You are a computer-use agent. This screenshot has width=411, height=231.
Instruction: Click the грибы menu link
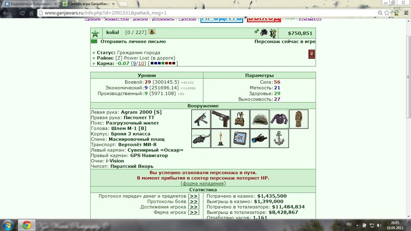(187, 19)
